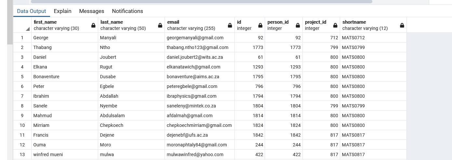Click the cell 'winfred mueni'
The height and width of the screenshot is (160, 452).
[x=65, y=154]
